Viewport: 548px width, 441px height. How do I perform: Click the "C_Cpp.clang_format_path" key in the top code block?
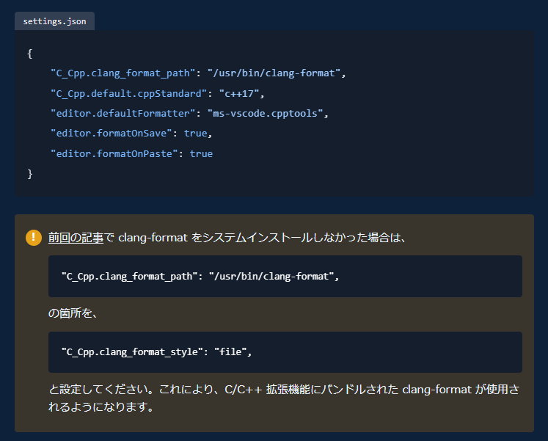tap(123, 73)
